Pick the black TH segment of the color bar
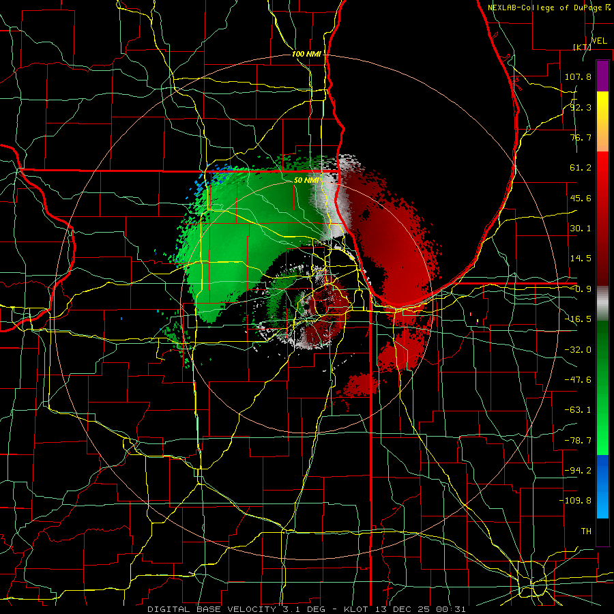 602,531
